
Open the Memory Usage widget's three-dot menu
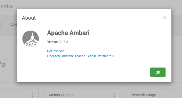point(115,95)
